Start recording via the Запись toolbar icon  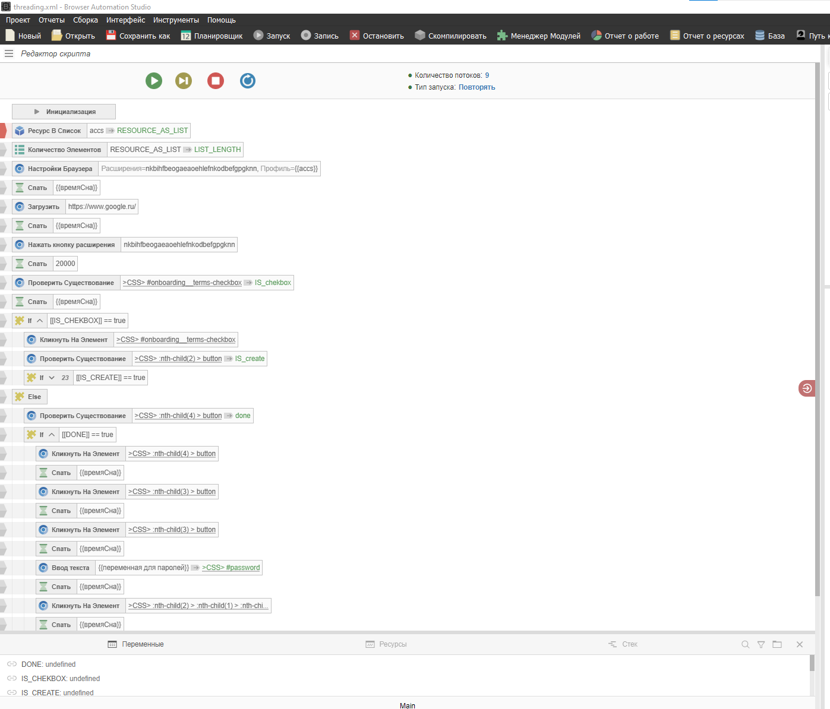305,35
